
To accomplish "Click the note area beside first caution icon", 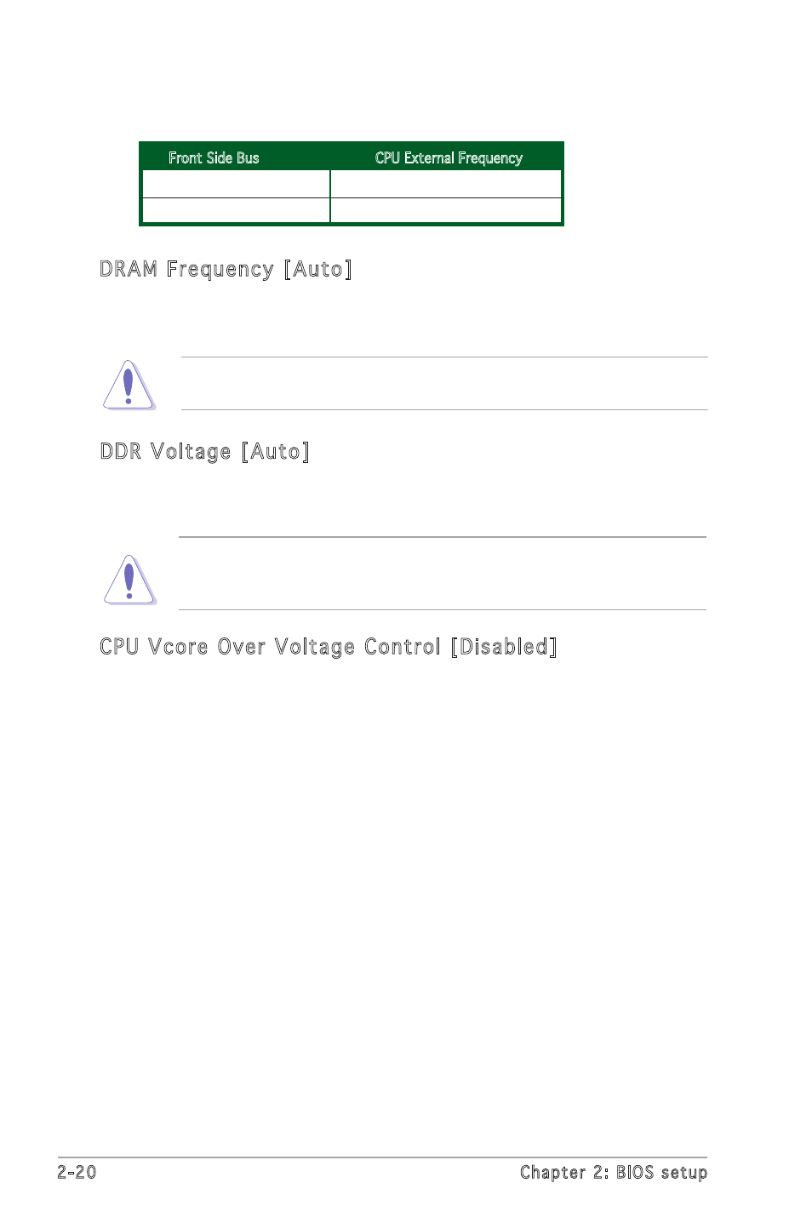I will pos(444,383).
